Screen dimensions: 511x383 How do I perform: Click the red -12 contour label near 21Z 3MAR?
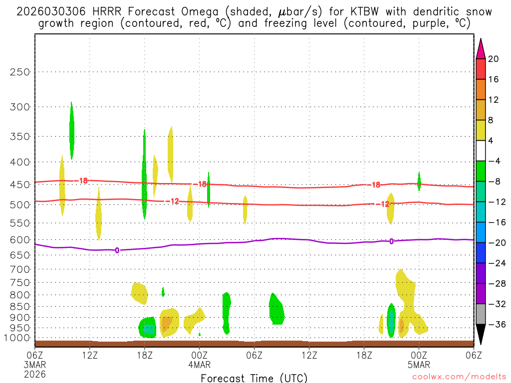point(173,201)
